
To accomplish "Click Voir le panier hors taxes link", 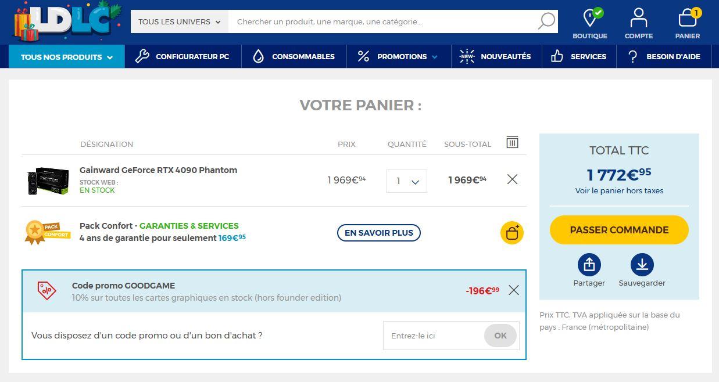I will pos(619,190).
